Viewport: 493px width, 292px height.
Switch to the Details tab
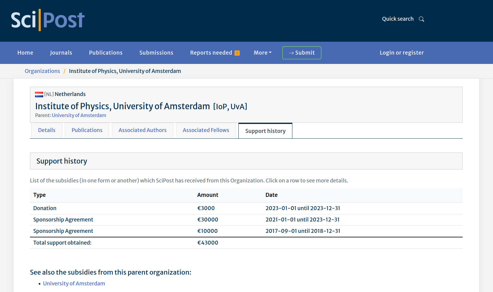click(47, 130)
